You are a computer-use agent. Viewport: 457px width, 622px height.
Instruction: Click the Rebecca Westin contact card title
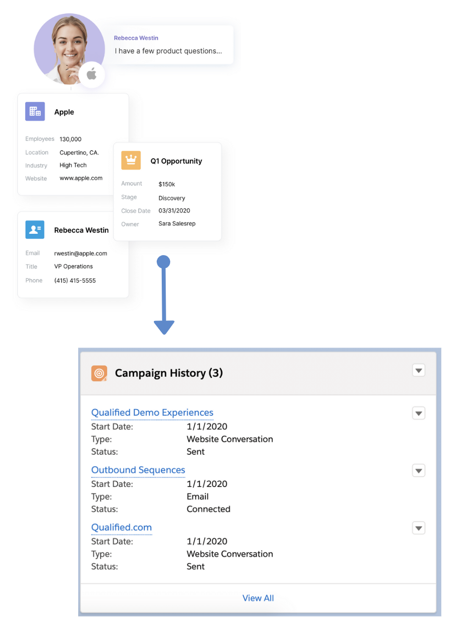tap(81, 230)
